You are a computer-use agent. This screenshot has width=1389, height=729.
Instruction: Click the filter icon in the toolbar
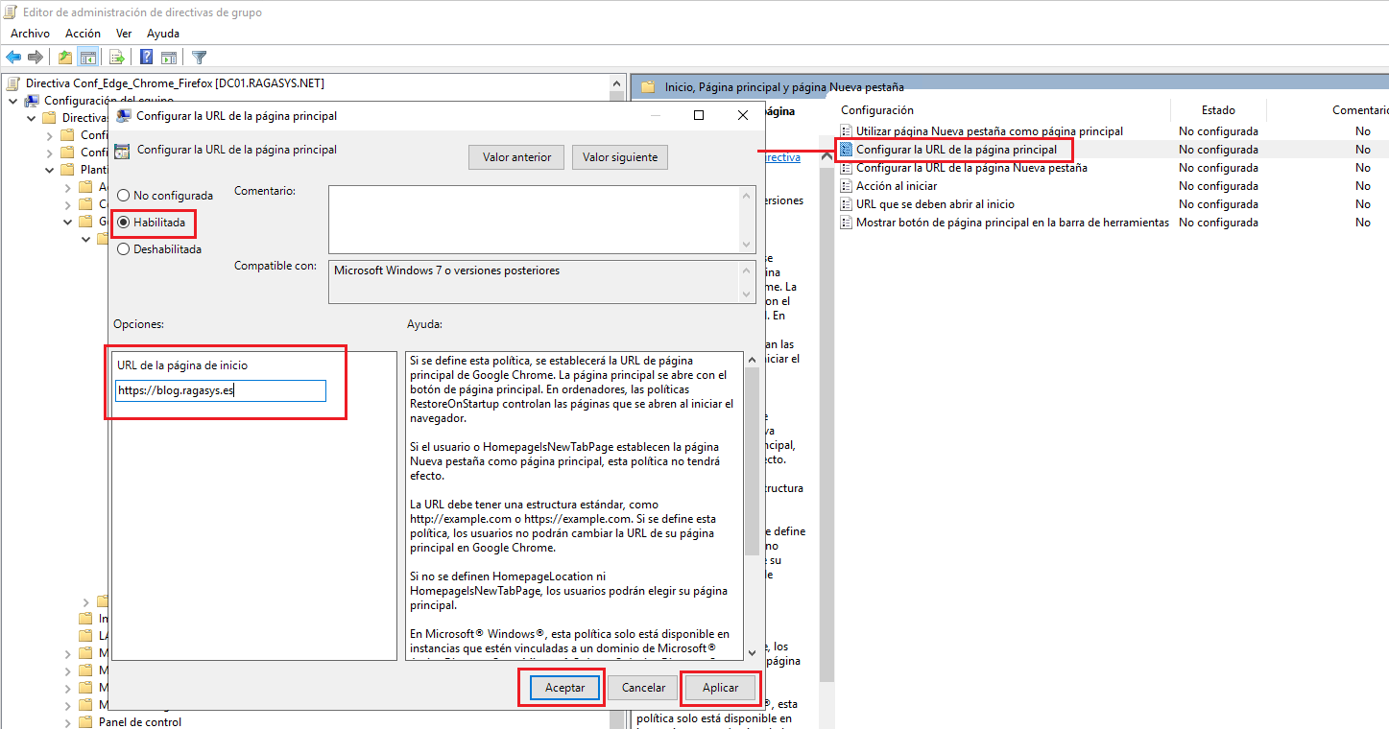click(x=199, y=57)
